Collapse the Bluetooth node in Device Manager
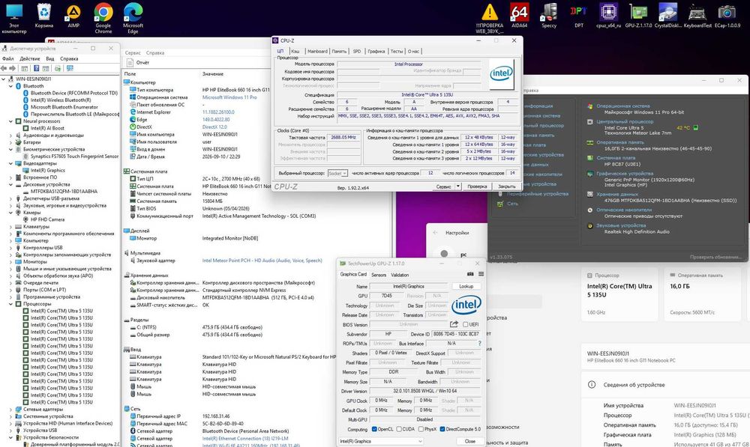This screenshot has height=447, width=750. coord(10,86)
